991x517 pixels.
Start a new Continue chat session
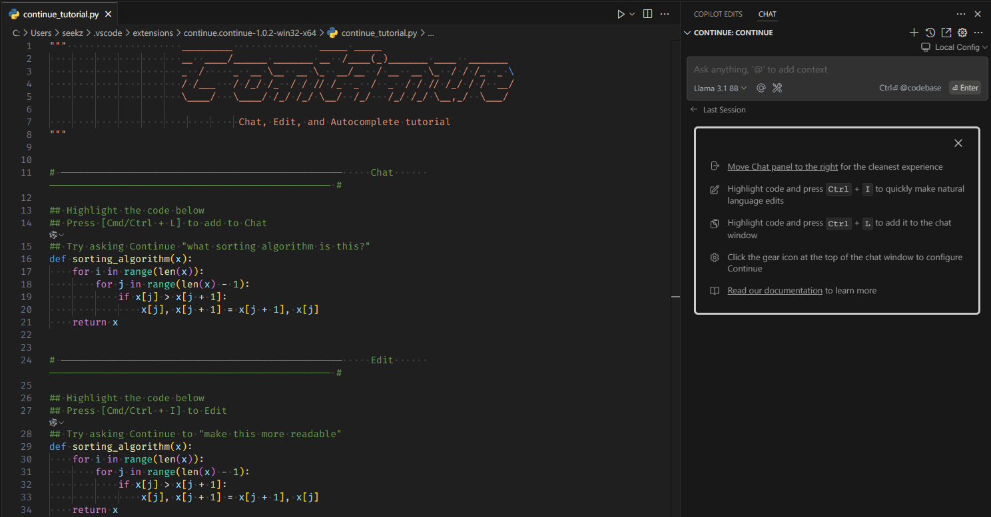pos(914,33)
